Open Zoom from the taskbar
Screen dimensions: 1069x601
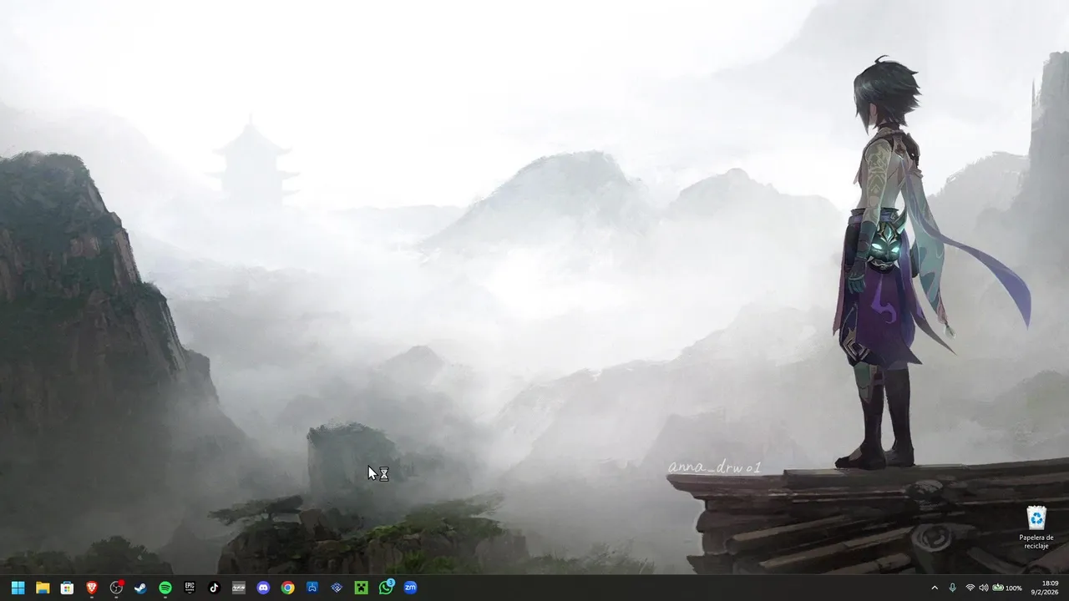[x=410, y=588]
